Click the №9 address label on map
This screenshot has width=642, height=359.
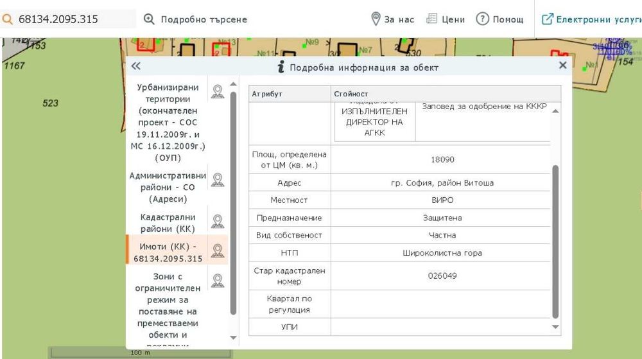click(313, 42)
